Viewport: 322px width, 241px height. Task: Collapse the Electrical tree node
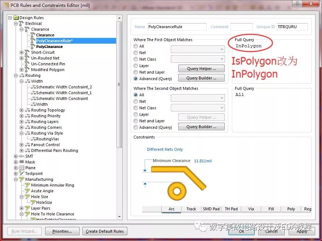16,23
